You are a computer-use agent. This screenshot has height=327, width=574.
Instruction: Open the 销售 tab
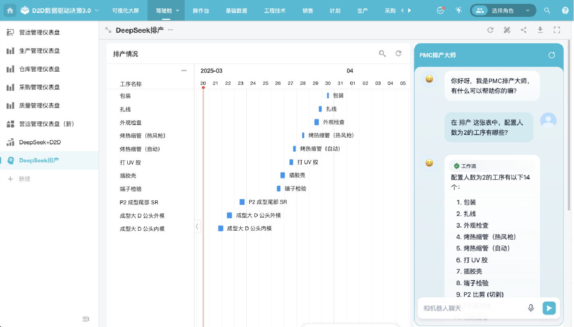308,11
